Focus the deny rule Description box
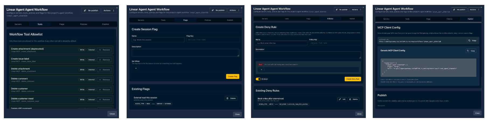Viewport: 489px width, 122px height. coord(308,55)
